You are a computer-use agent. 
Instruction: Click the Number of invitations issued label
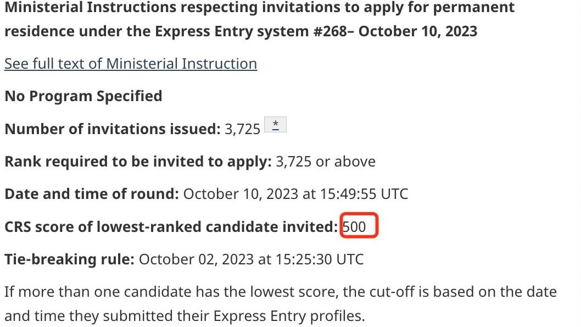pos(112,129)
